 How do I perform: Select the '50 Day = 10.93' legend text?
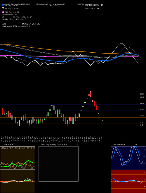11,8
